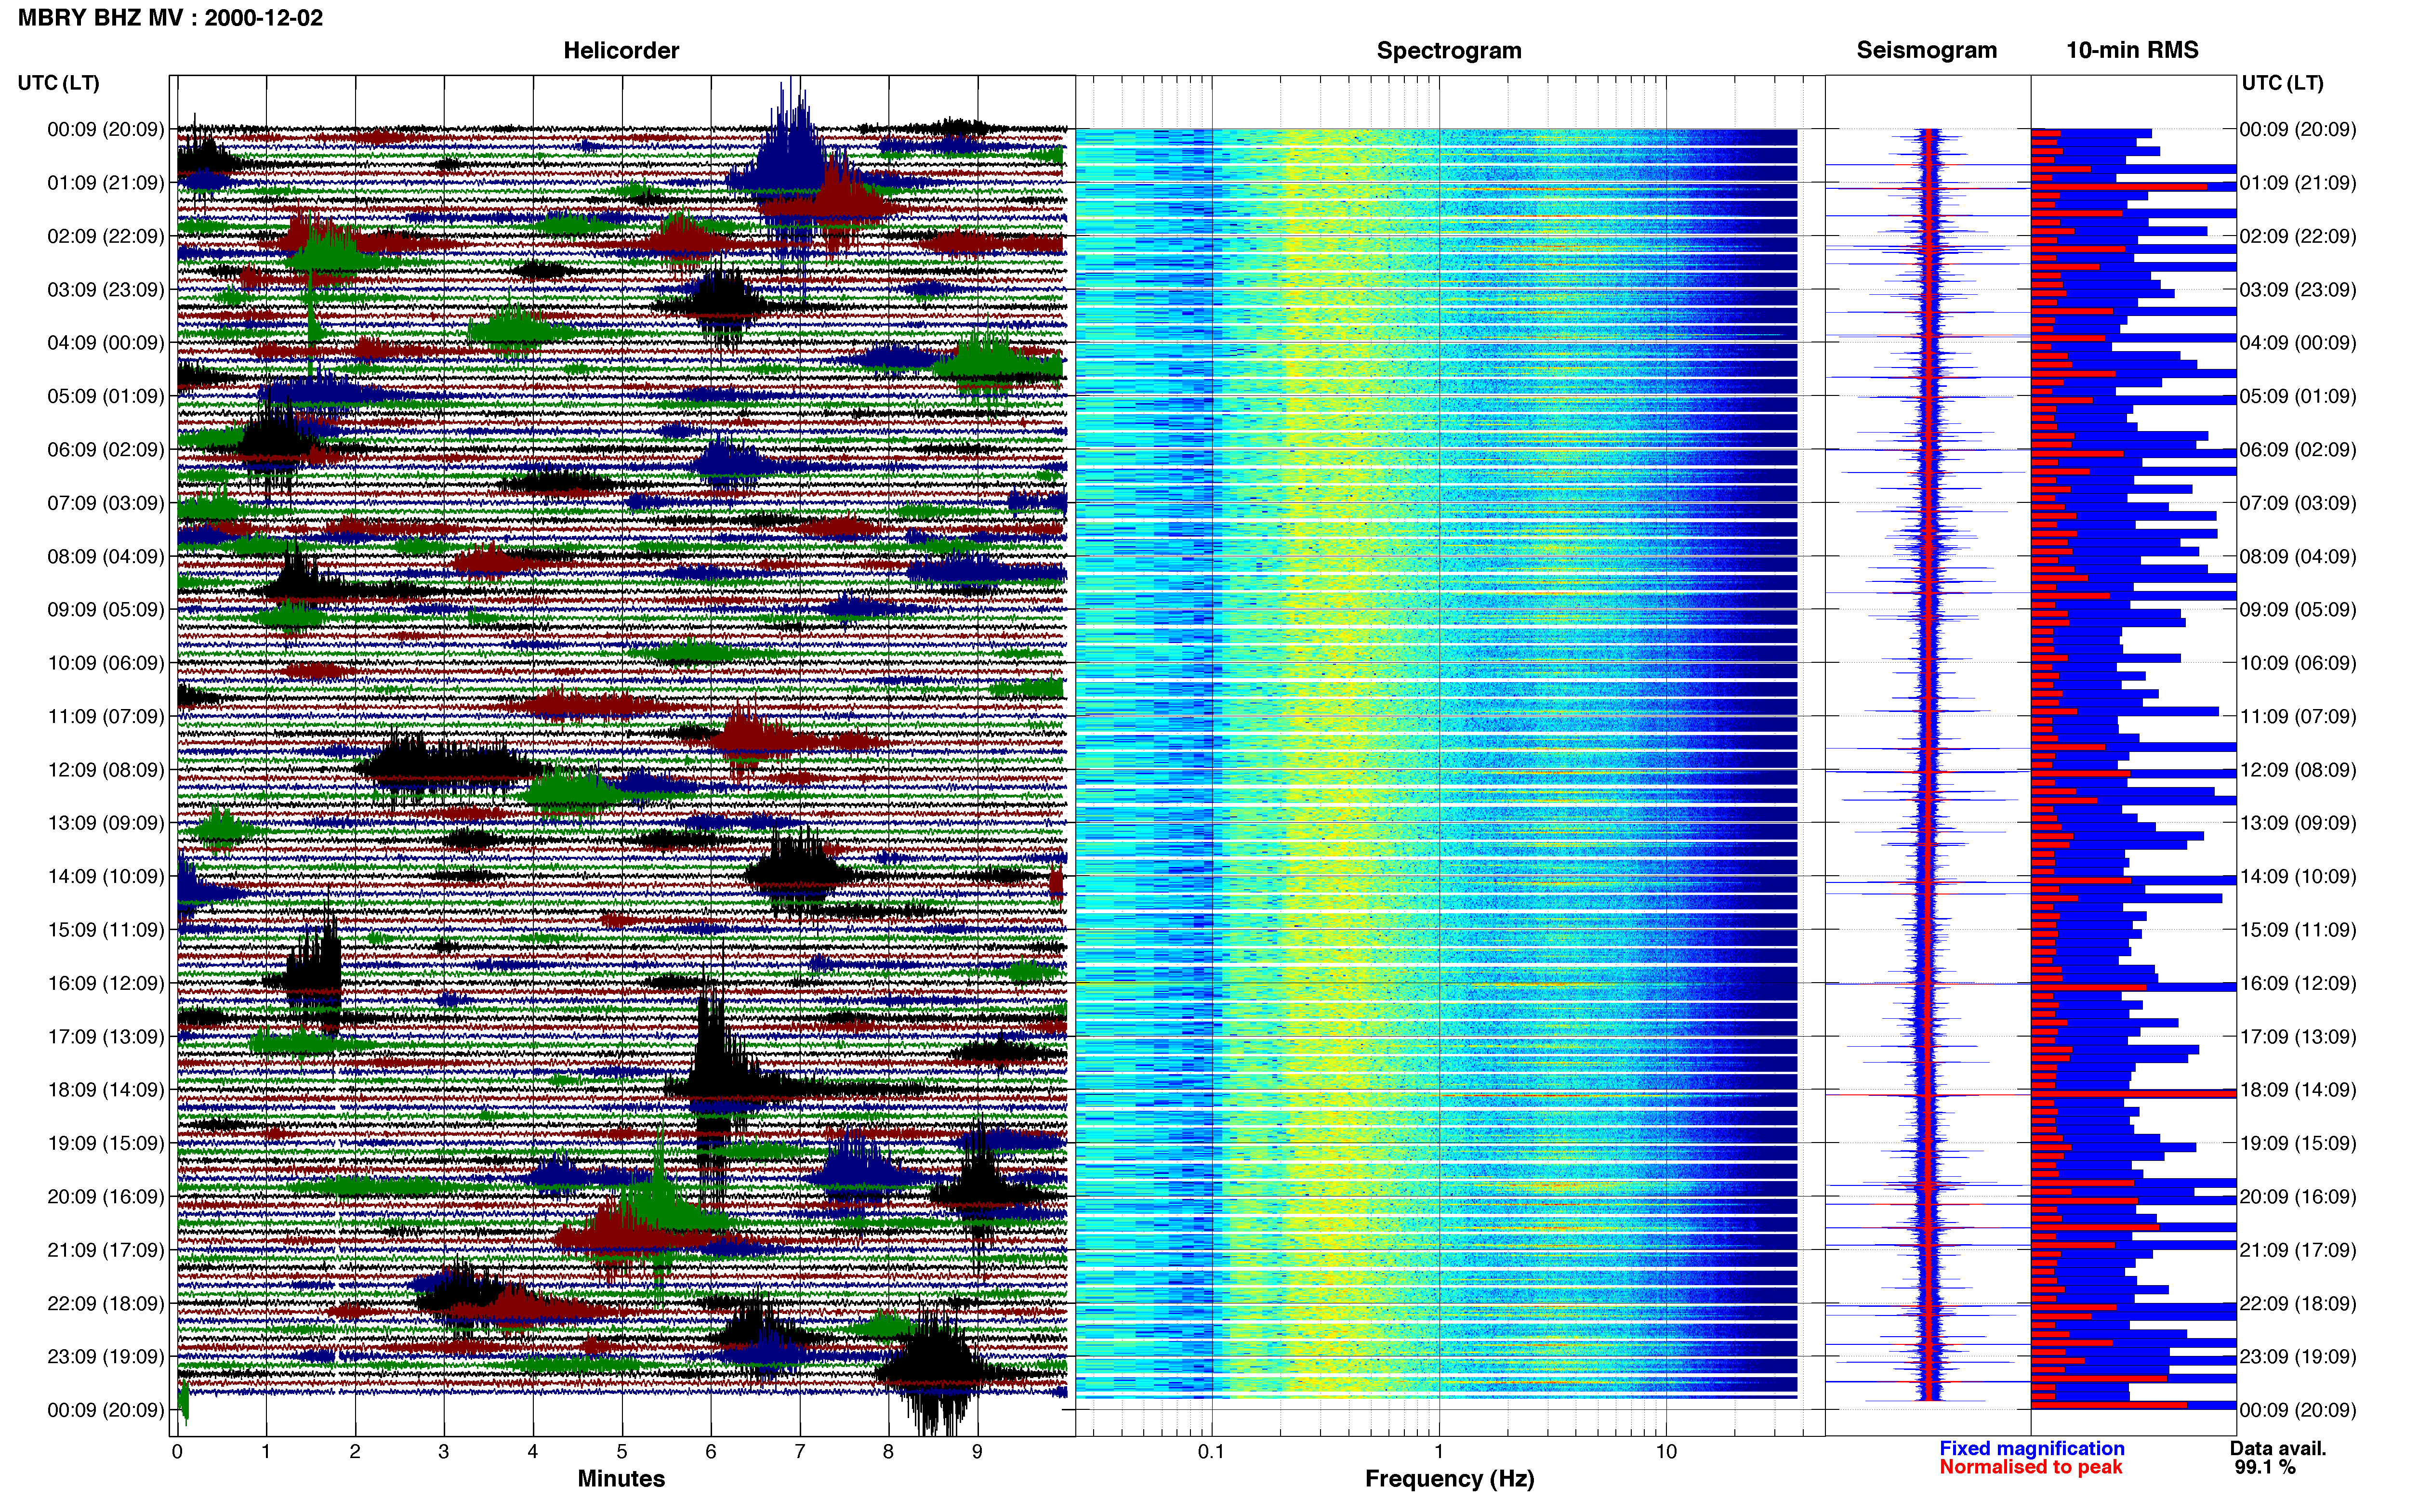The image size is (2418, 1512).
Task: Click the right 'UTC (LT)' axis label
Action: coord(2282,83)
